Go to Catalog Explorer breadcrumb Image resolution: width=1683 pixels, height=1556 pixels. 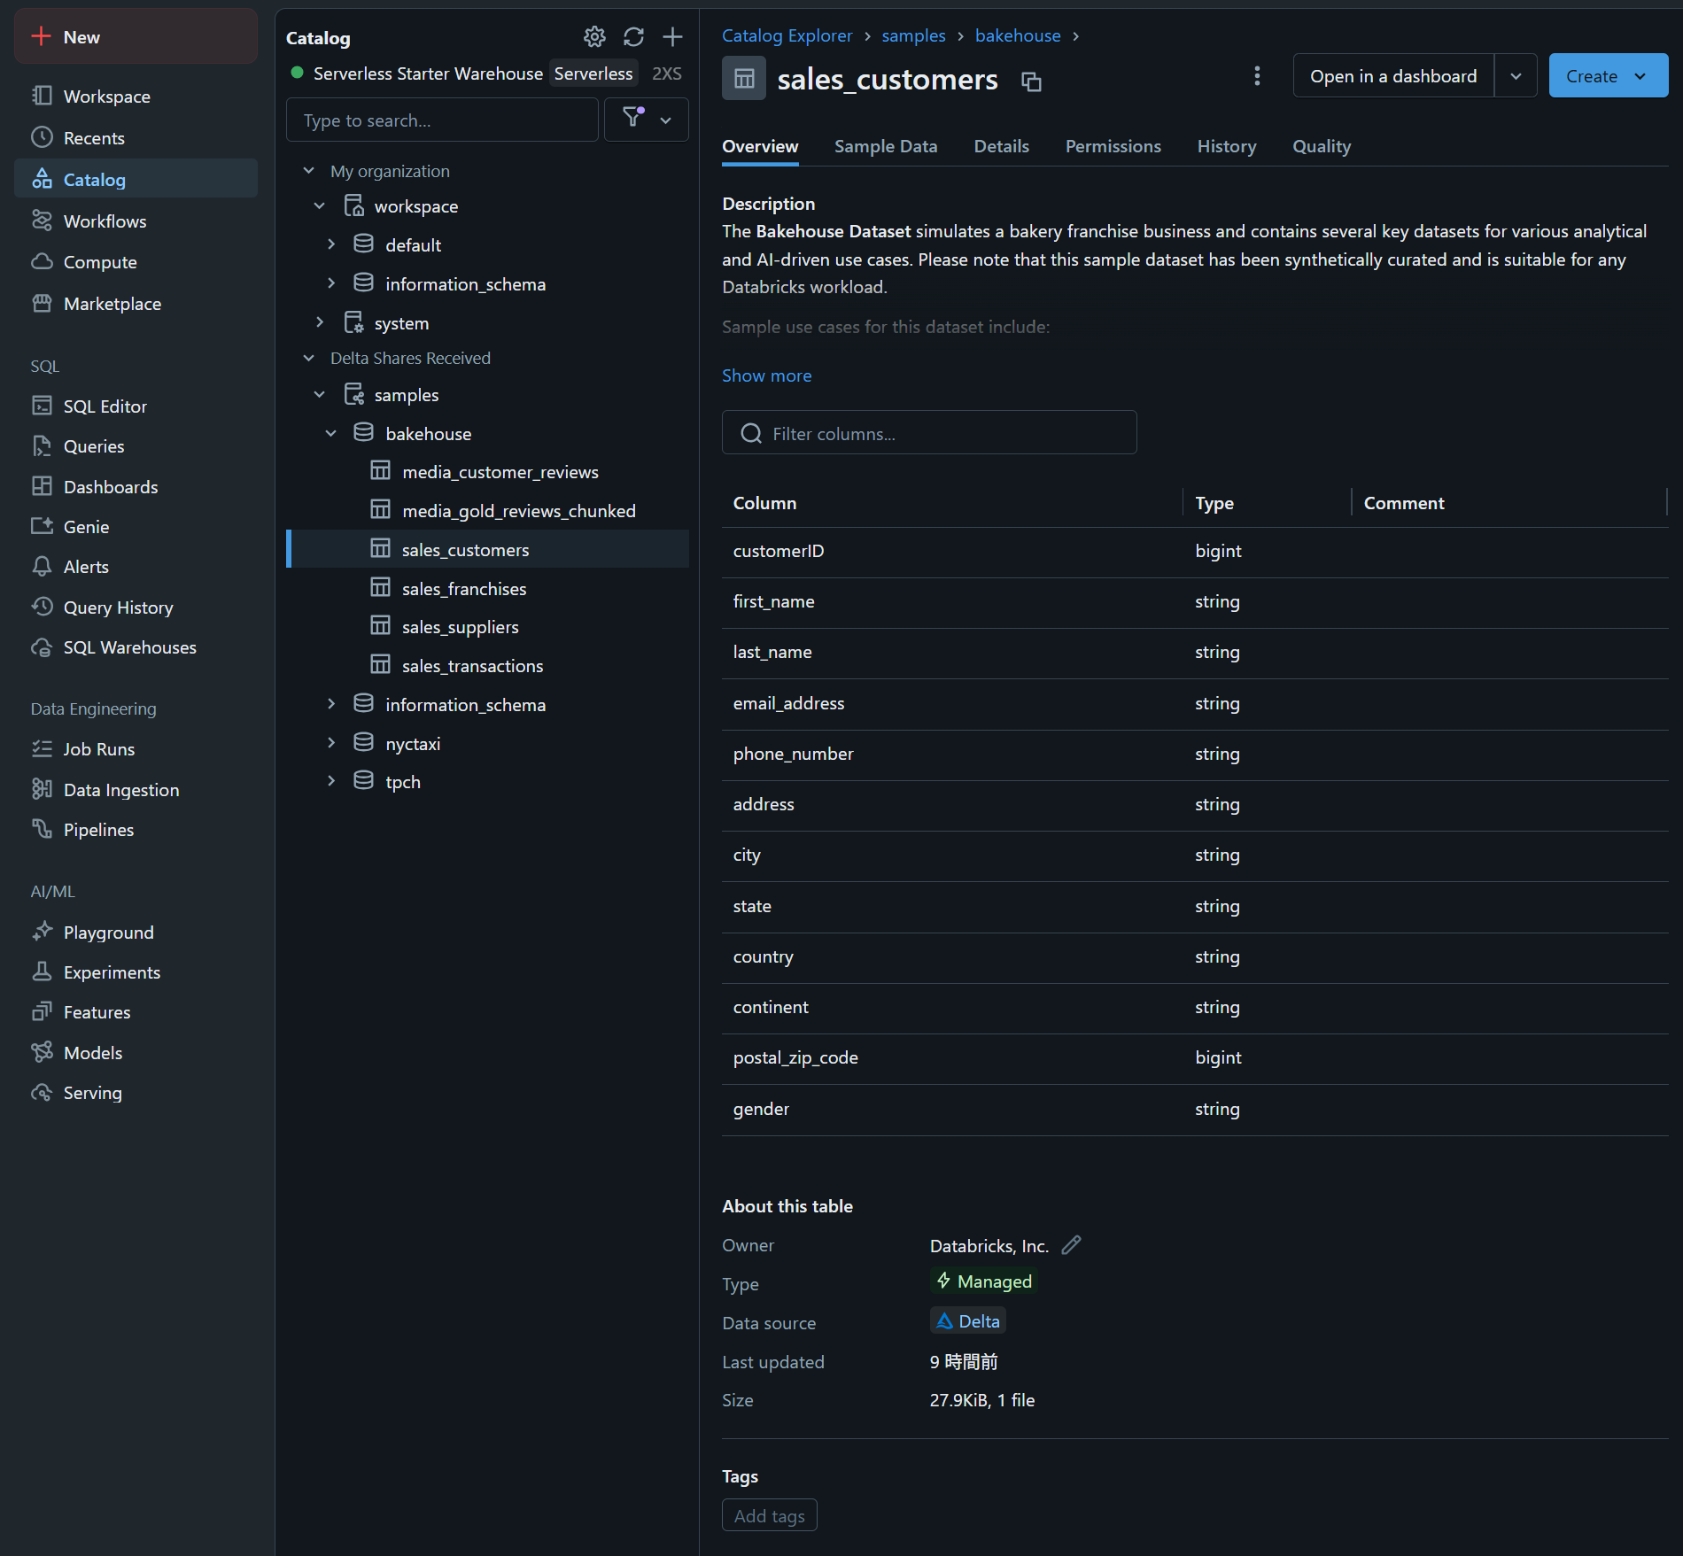[x=787, y=35]
